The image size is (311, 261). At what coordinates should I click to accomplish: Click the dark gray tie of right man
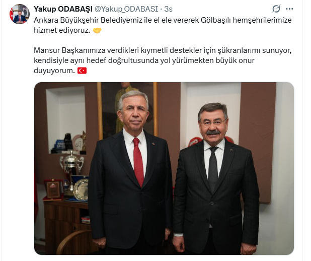[213, 169]
